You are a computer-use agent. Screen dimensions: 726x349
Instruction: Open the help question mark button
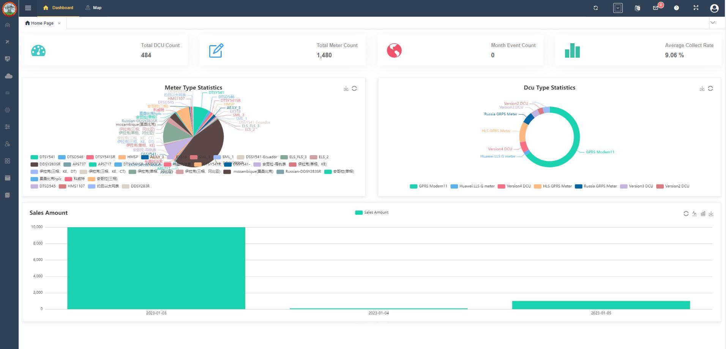pyautogui.click(x=676, y=8)
